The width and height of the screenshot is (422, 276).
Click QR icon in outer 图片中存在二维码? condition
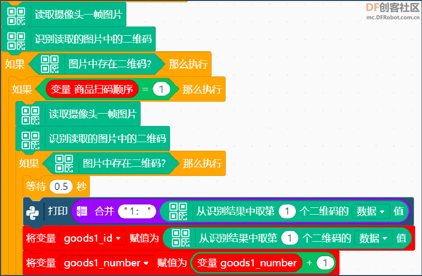pos(50,64)
